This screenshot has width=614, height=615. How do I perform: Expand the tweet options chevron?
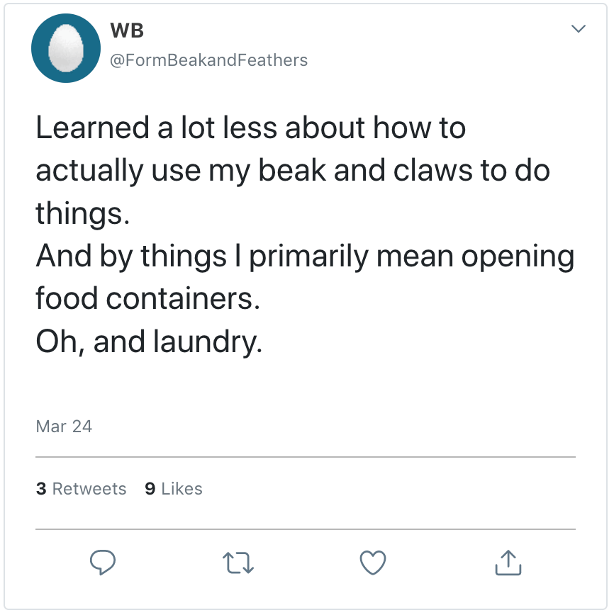(x=579, y=30)
